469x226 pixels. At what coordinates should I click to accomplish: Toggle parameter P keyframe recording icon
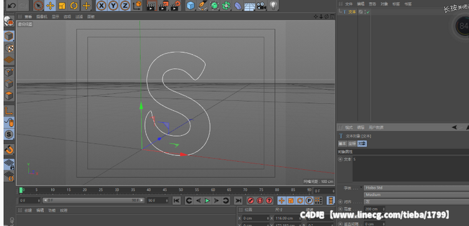click(x=309, y=200)
